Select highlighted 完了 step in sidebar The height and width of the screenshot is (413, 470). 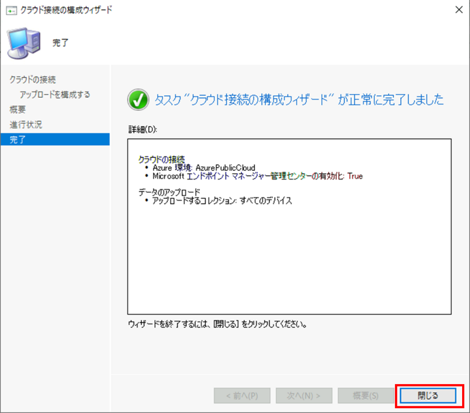tap(55, 139)
